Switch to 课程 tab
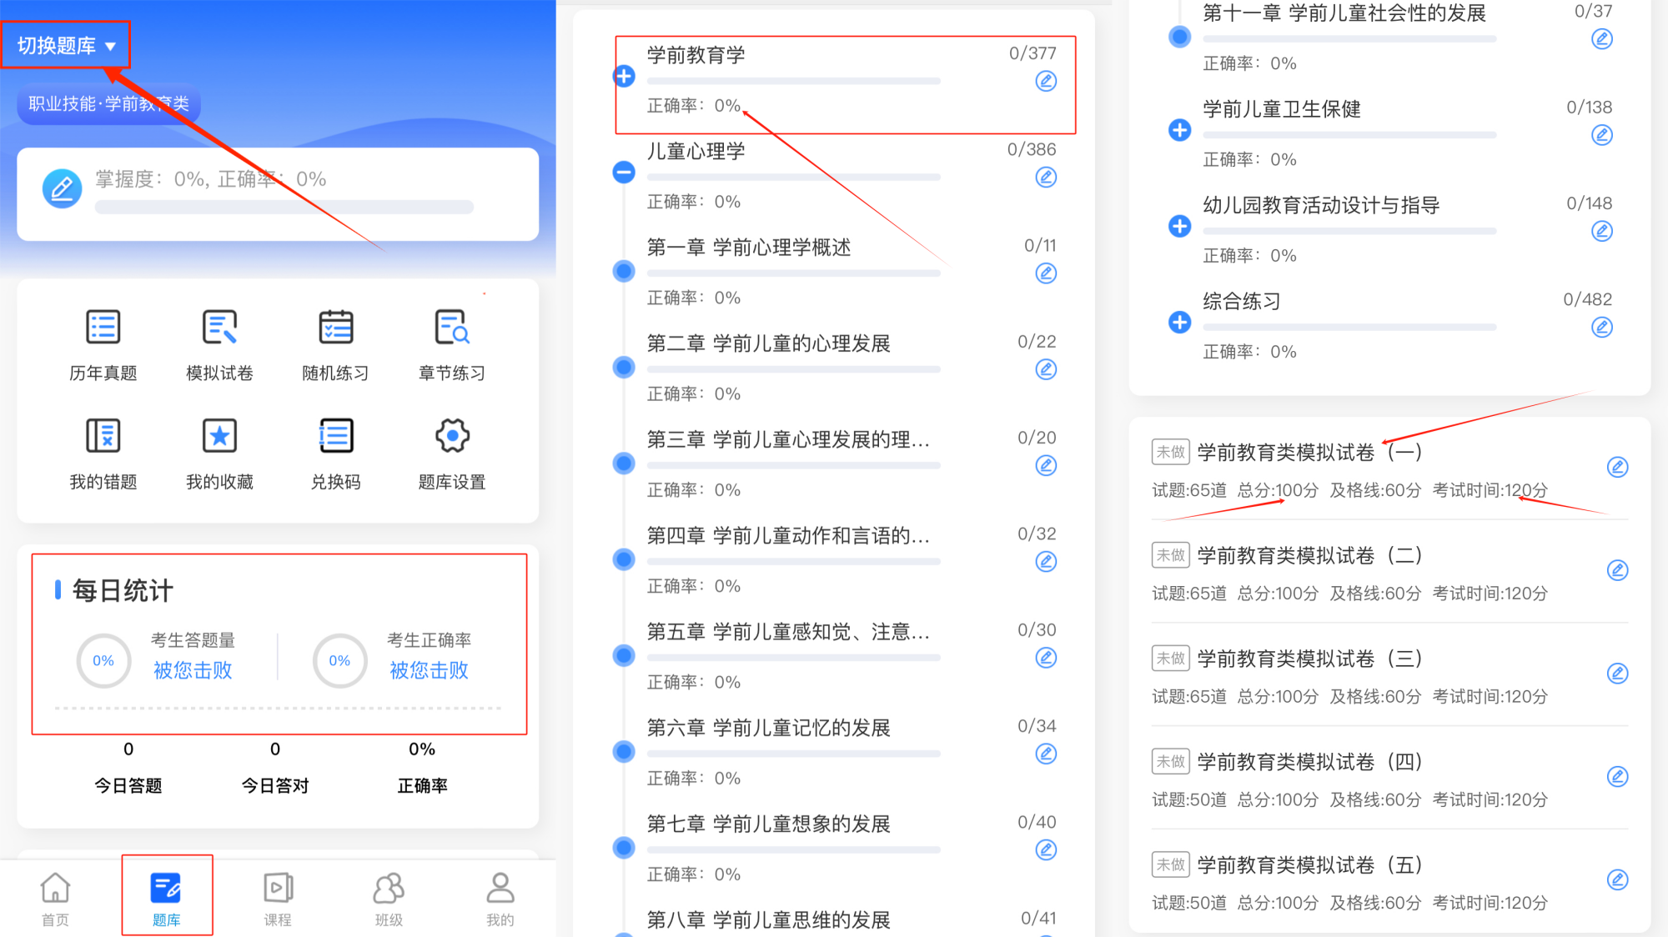Image resolution: width=1668 pixels, height=937 pixels. point(278,899)
